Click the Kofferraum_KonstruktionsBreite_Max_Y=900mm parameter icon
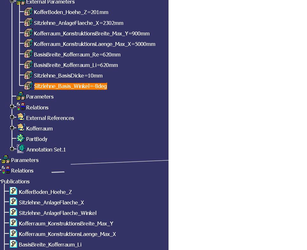The image size is (307, 250). (28, 33)
